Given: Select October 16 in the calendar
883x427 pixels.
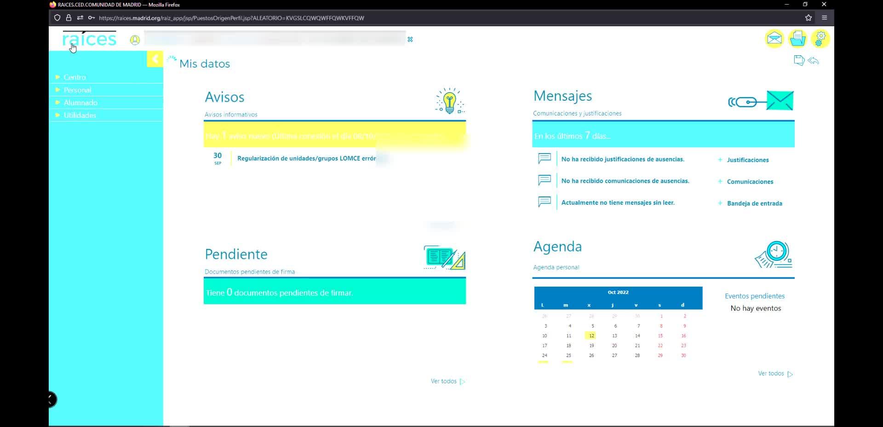Looking at the screenshot, I should 683,336.
